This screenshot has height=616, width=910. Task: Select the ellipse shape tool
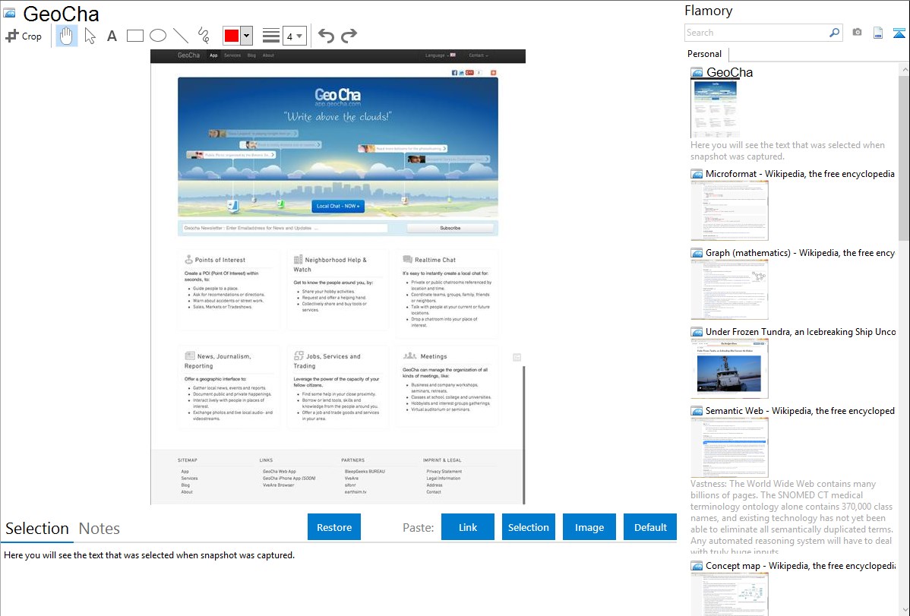(158, 36)
